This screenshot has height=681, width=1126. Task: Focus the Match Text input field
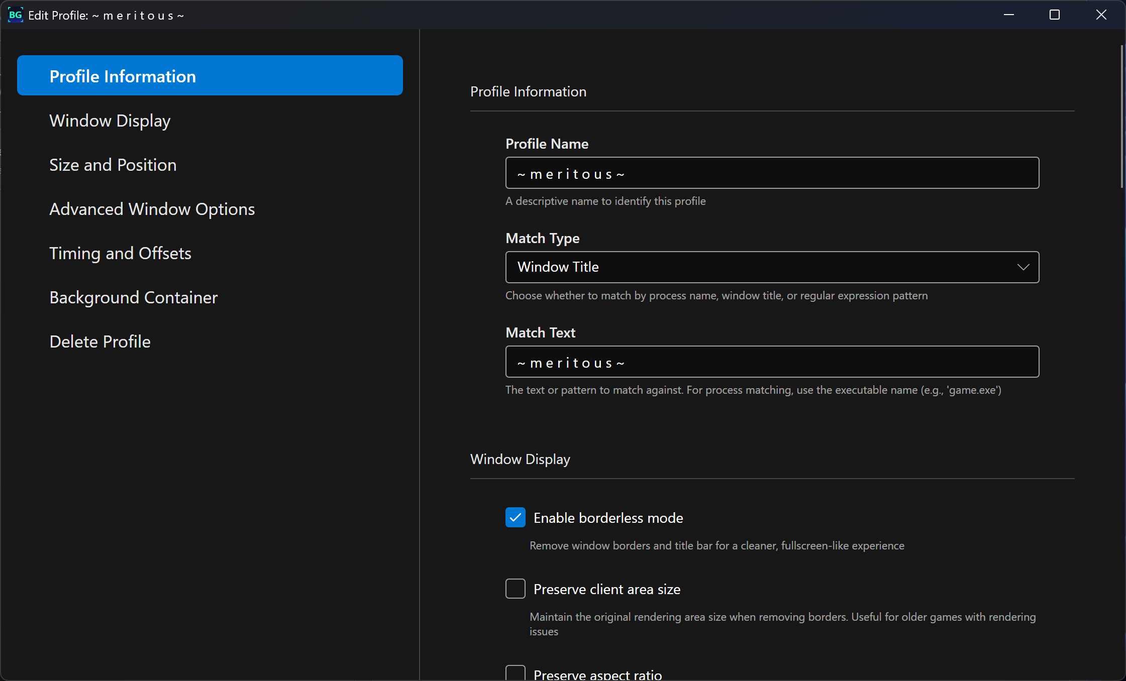(772, 362)
